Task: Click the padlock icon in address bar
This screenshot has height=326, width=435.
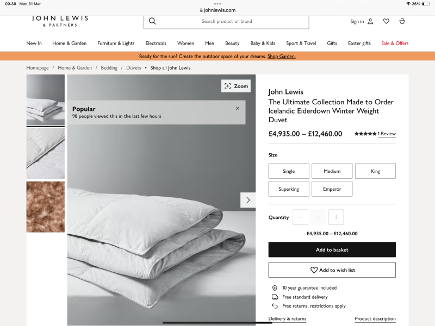Action: [x=201, y=10]
